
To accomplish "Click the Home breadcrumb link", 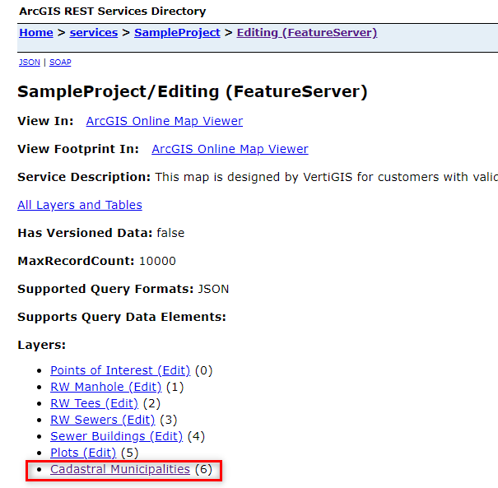I will coord(35,33).
